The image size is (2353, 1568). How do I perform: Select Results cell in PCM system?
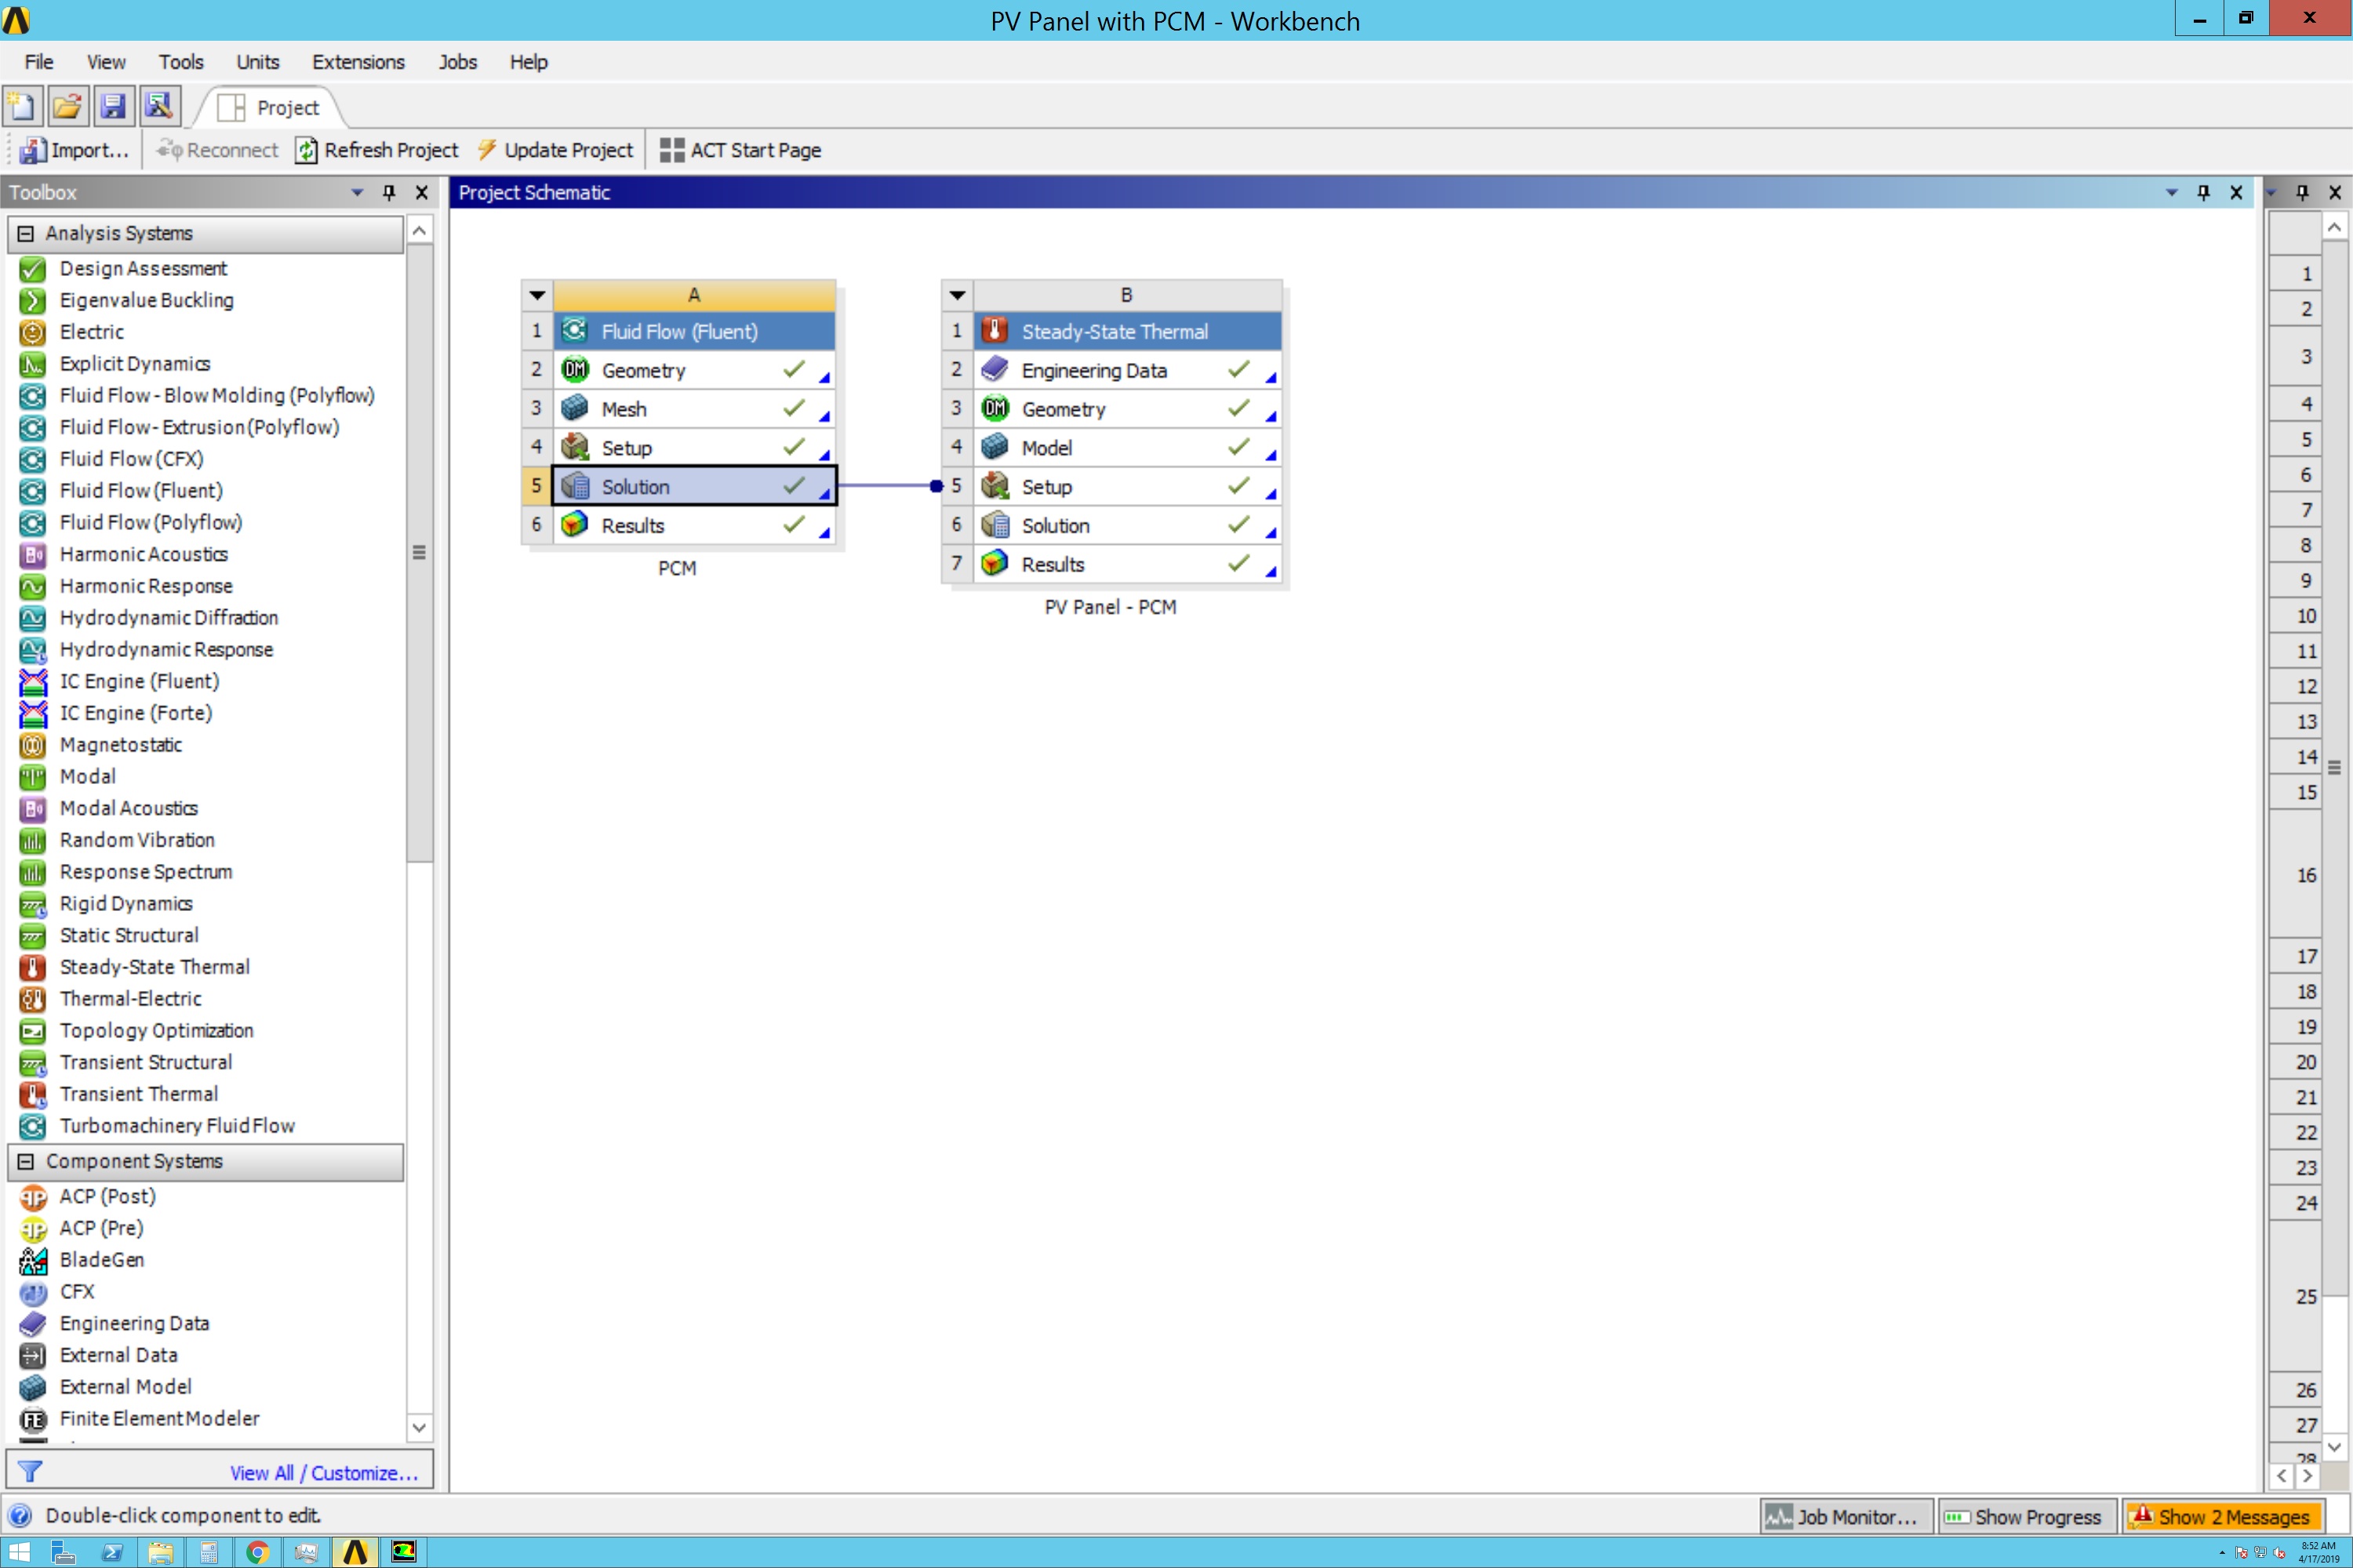(694, 526)
